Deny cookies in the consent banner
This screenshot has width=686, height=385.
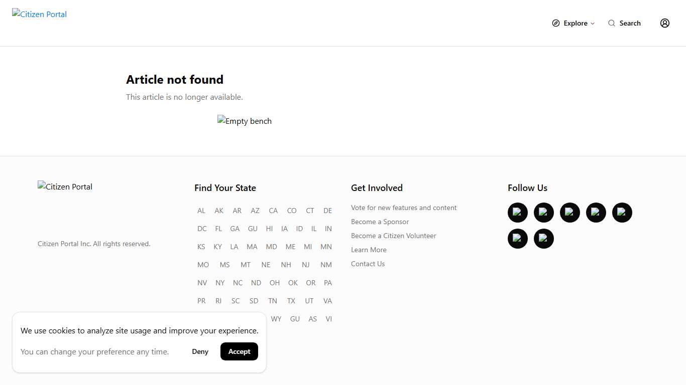pyautogui.click(x=200, y=351)
